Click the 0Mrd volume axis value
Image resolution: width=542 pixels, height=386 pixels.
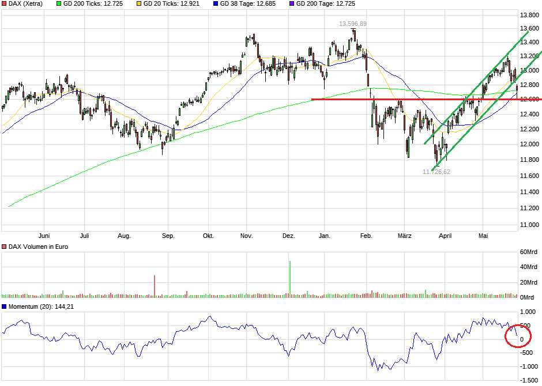tap(527, 297)
